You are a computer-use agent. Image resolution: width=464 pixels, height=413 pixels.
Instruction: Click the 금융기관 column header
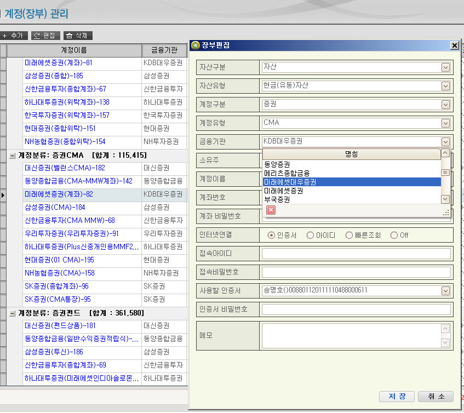tap(164, 50)
